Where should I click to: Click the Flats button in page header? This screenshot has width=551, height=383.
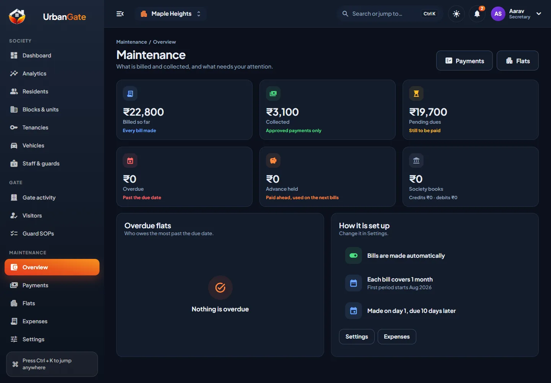(518, 61)
